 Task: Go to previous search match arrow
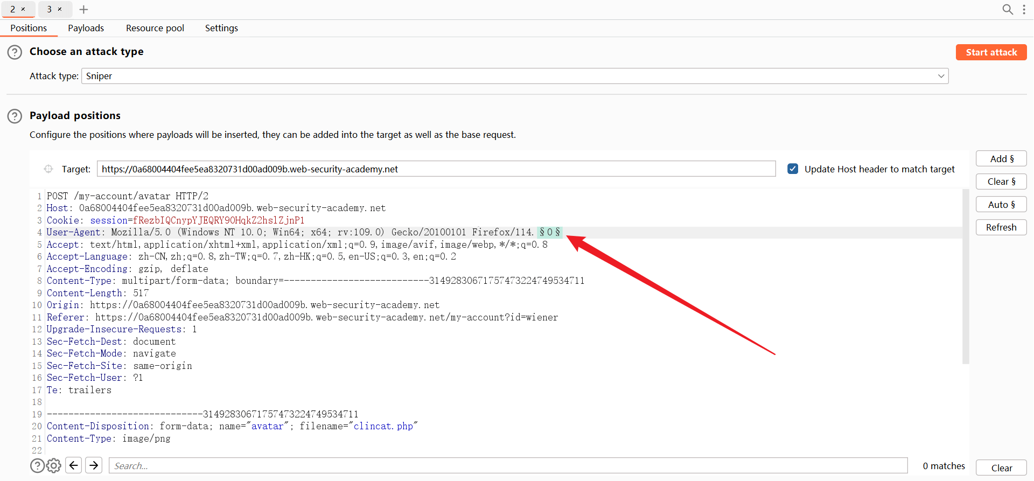[x=74, y=465]
